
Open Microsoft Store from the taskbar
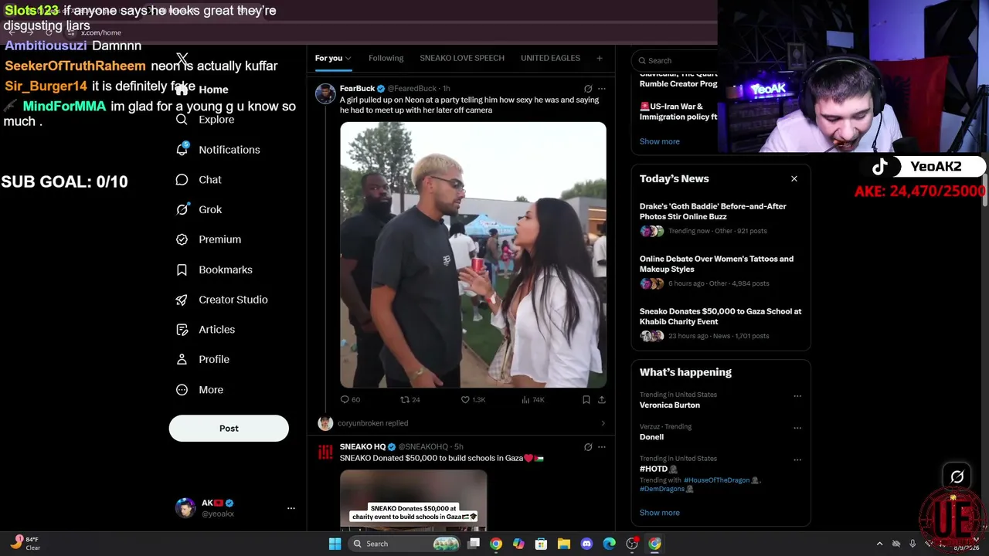pos(541,544)
